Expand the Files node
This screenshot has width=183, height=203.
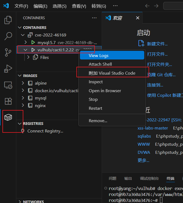28,57
